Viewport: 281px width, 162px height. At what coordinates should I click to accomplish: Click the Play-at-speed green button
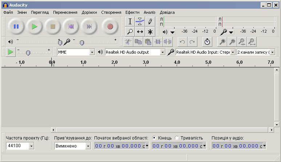[x=11, y=52]
